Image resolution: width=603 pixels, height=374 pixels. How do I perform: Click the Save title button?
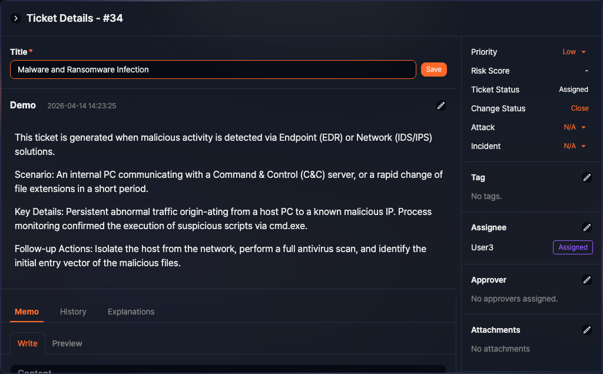tap(433, 69)
